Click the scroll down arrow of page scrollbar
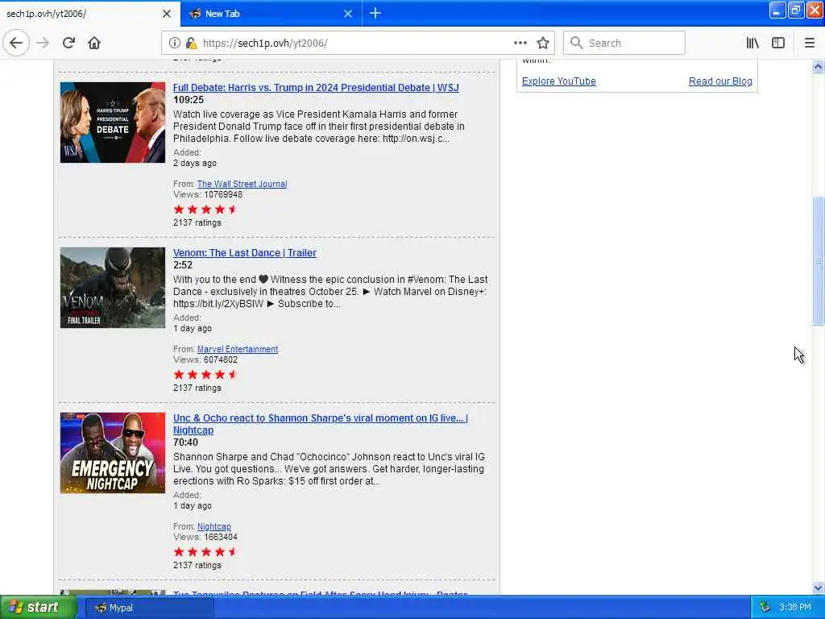The width and height of the screenshot is (825, 619). (x=818, y=588)
